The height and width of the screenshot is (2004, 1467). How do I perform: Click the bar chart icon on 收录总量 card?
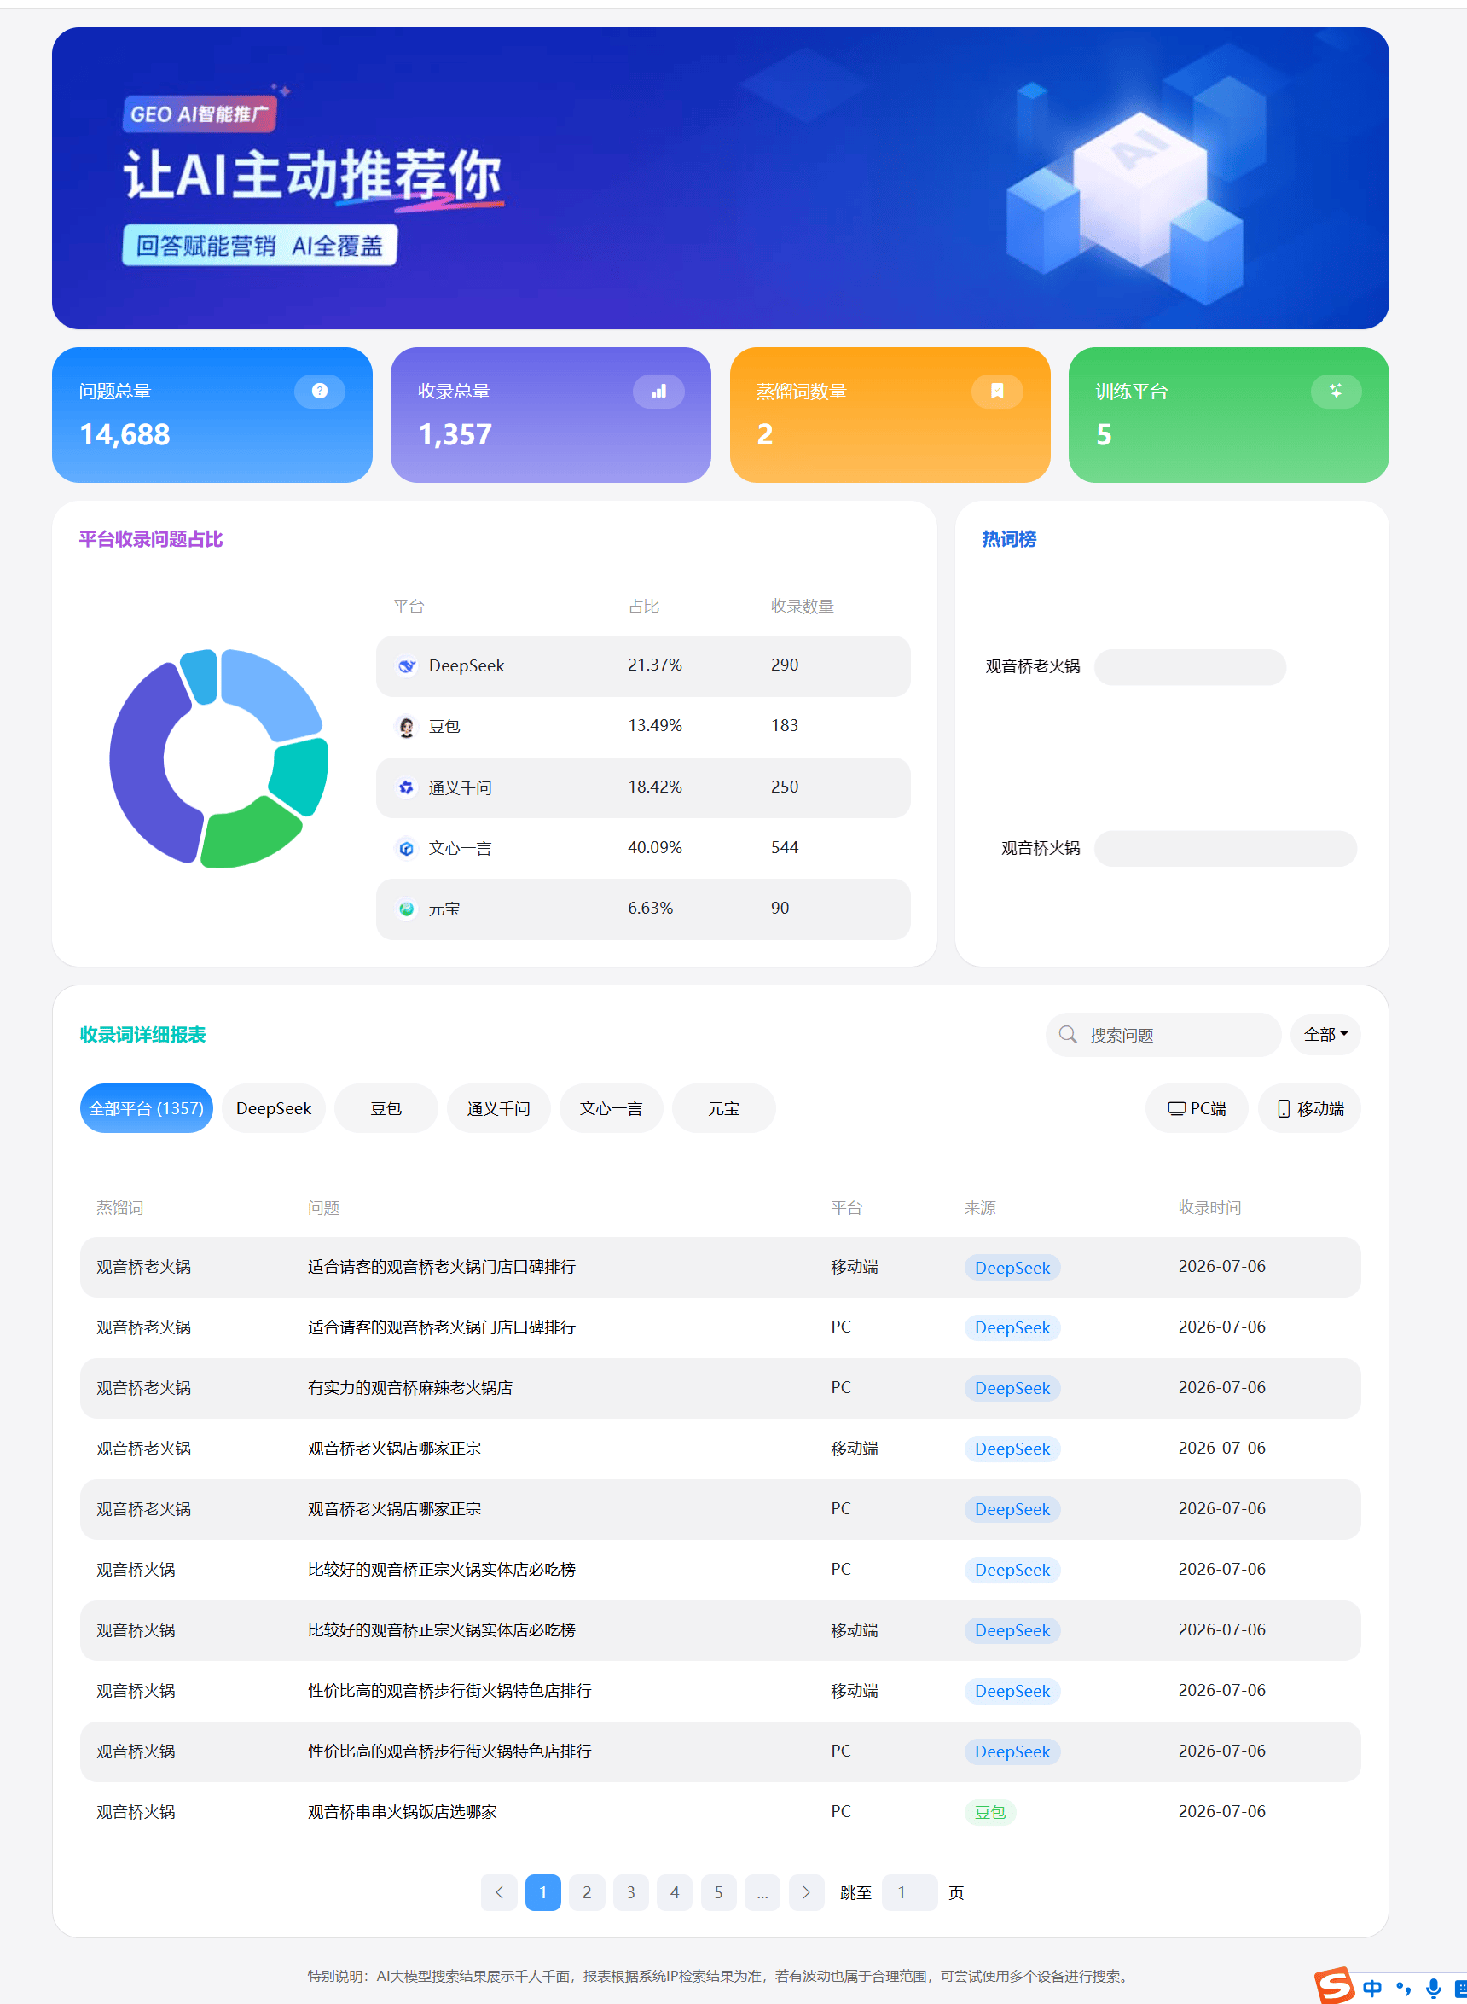tap(658, 391)
